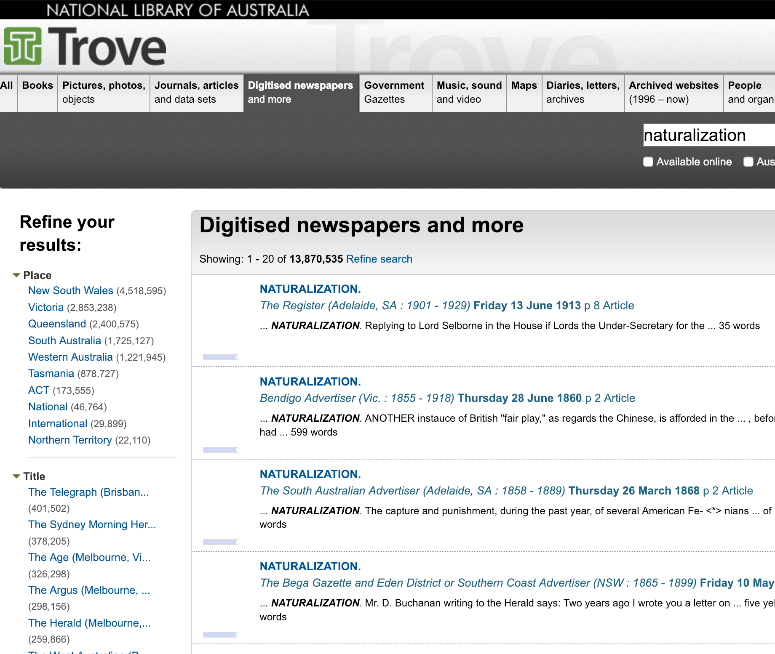This screenshot has height=654, width=775.
Task: Collapse the Place facet
Action: 16,275
